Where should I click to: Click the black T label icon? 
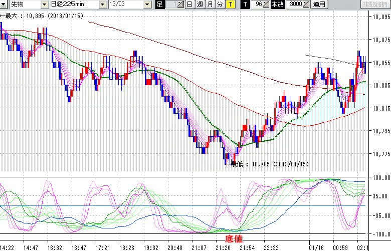[x=245, y=5]
